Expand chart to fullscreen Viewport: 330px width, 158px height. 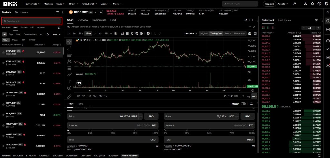[255, 34]
